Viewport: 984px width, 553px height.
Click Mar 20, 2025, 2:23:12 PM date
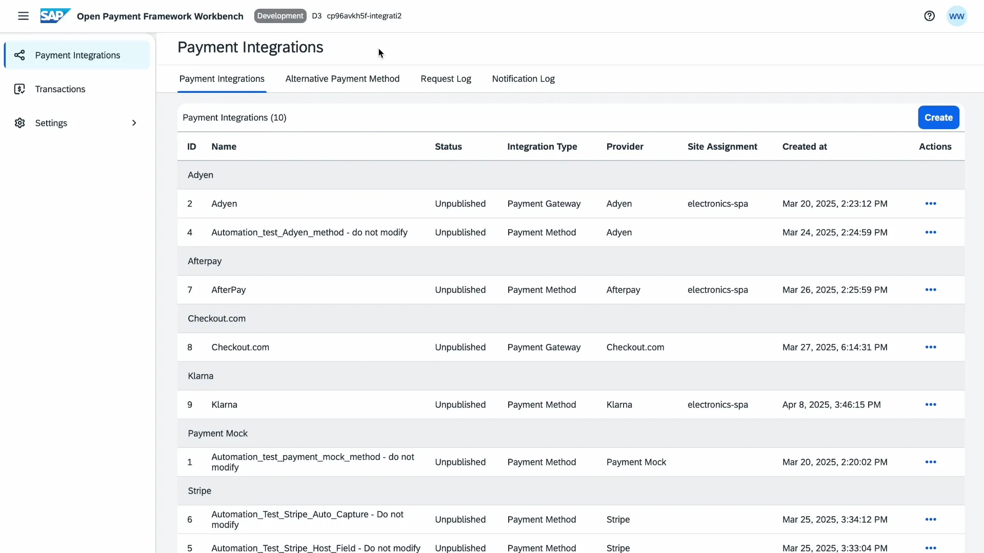(834, 203)
